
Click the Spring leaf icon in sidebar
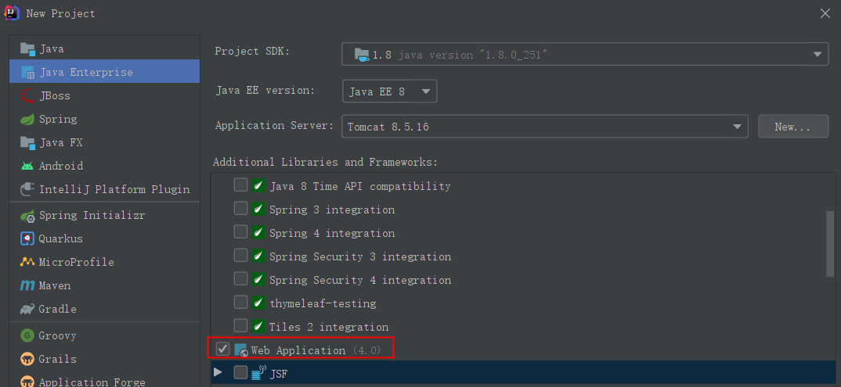tap(27, 119)
